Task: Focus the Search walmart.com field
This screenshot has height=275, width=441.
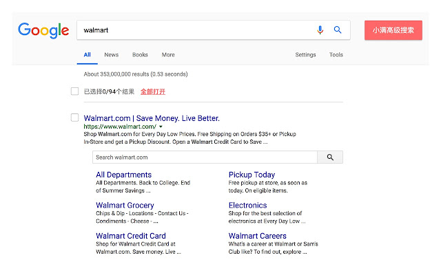Action: pos(205,157)
